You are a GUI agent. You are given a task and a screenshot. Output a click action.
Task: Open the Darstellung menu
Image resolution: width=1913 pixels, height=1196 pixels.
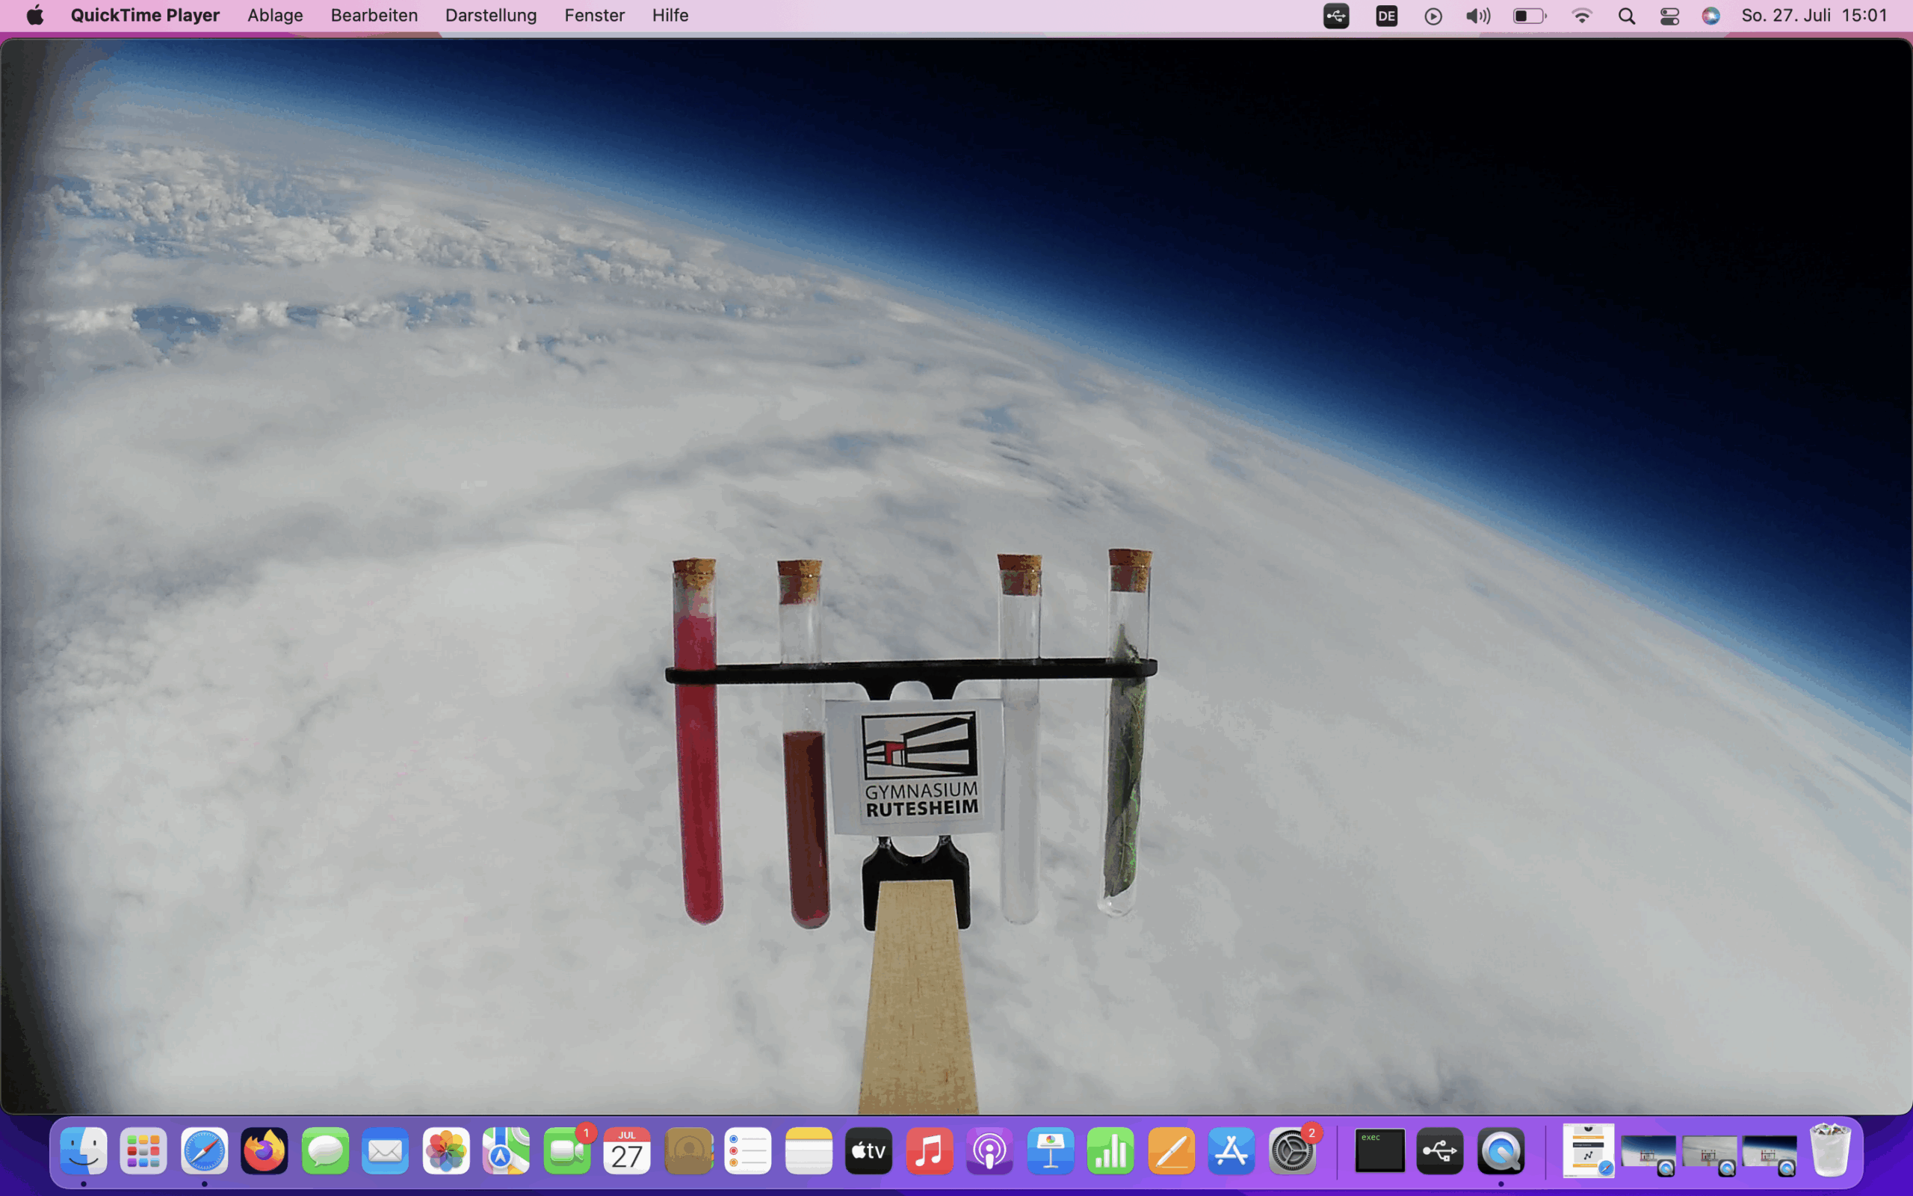tap(490, 15)
